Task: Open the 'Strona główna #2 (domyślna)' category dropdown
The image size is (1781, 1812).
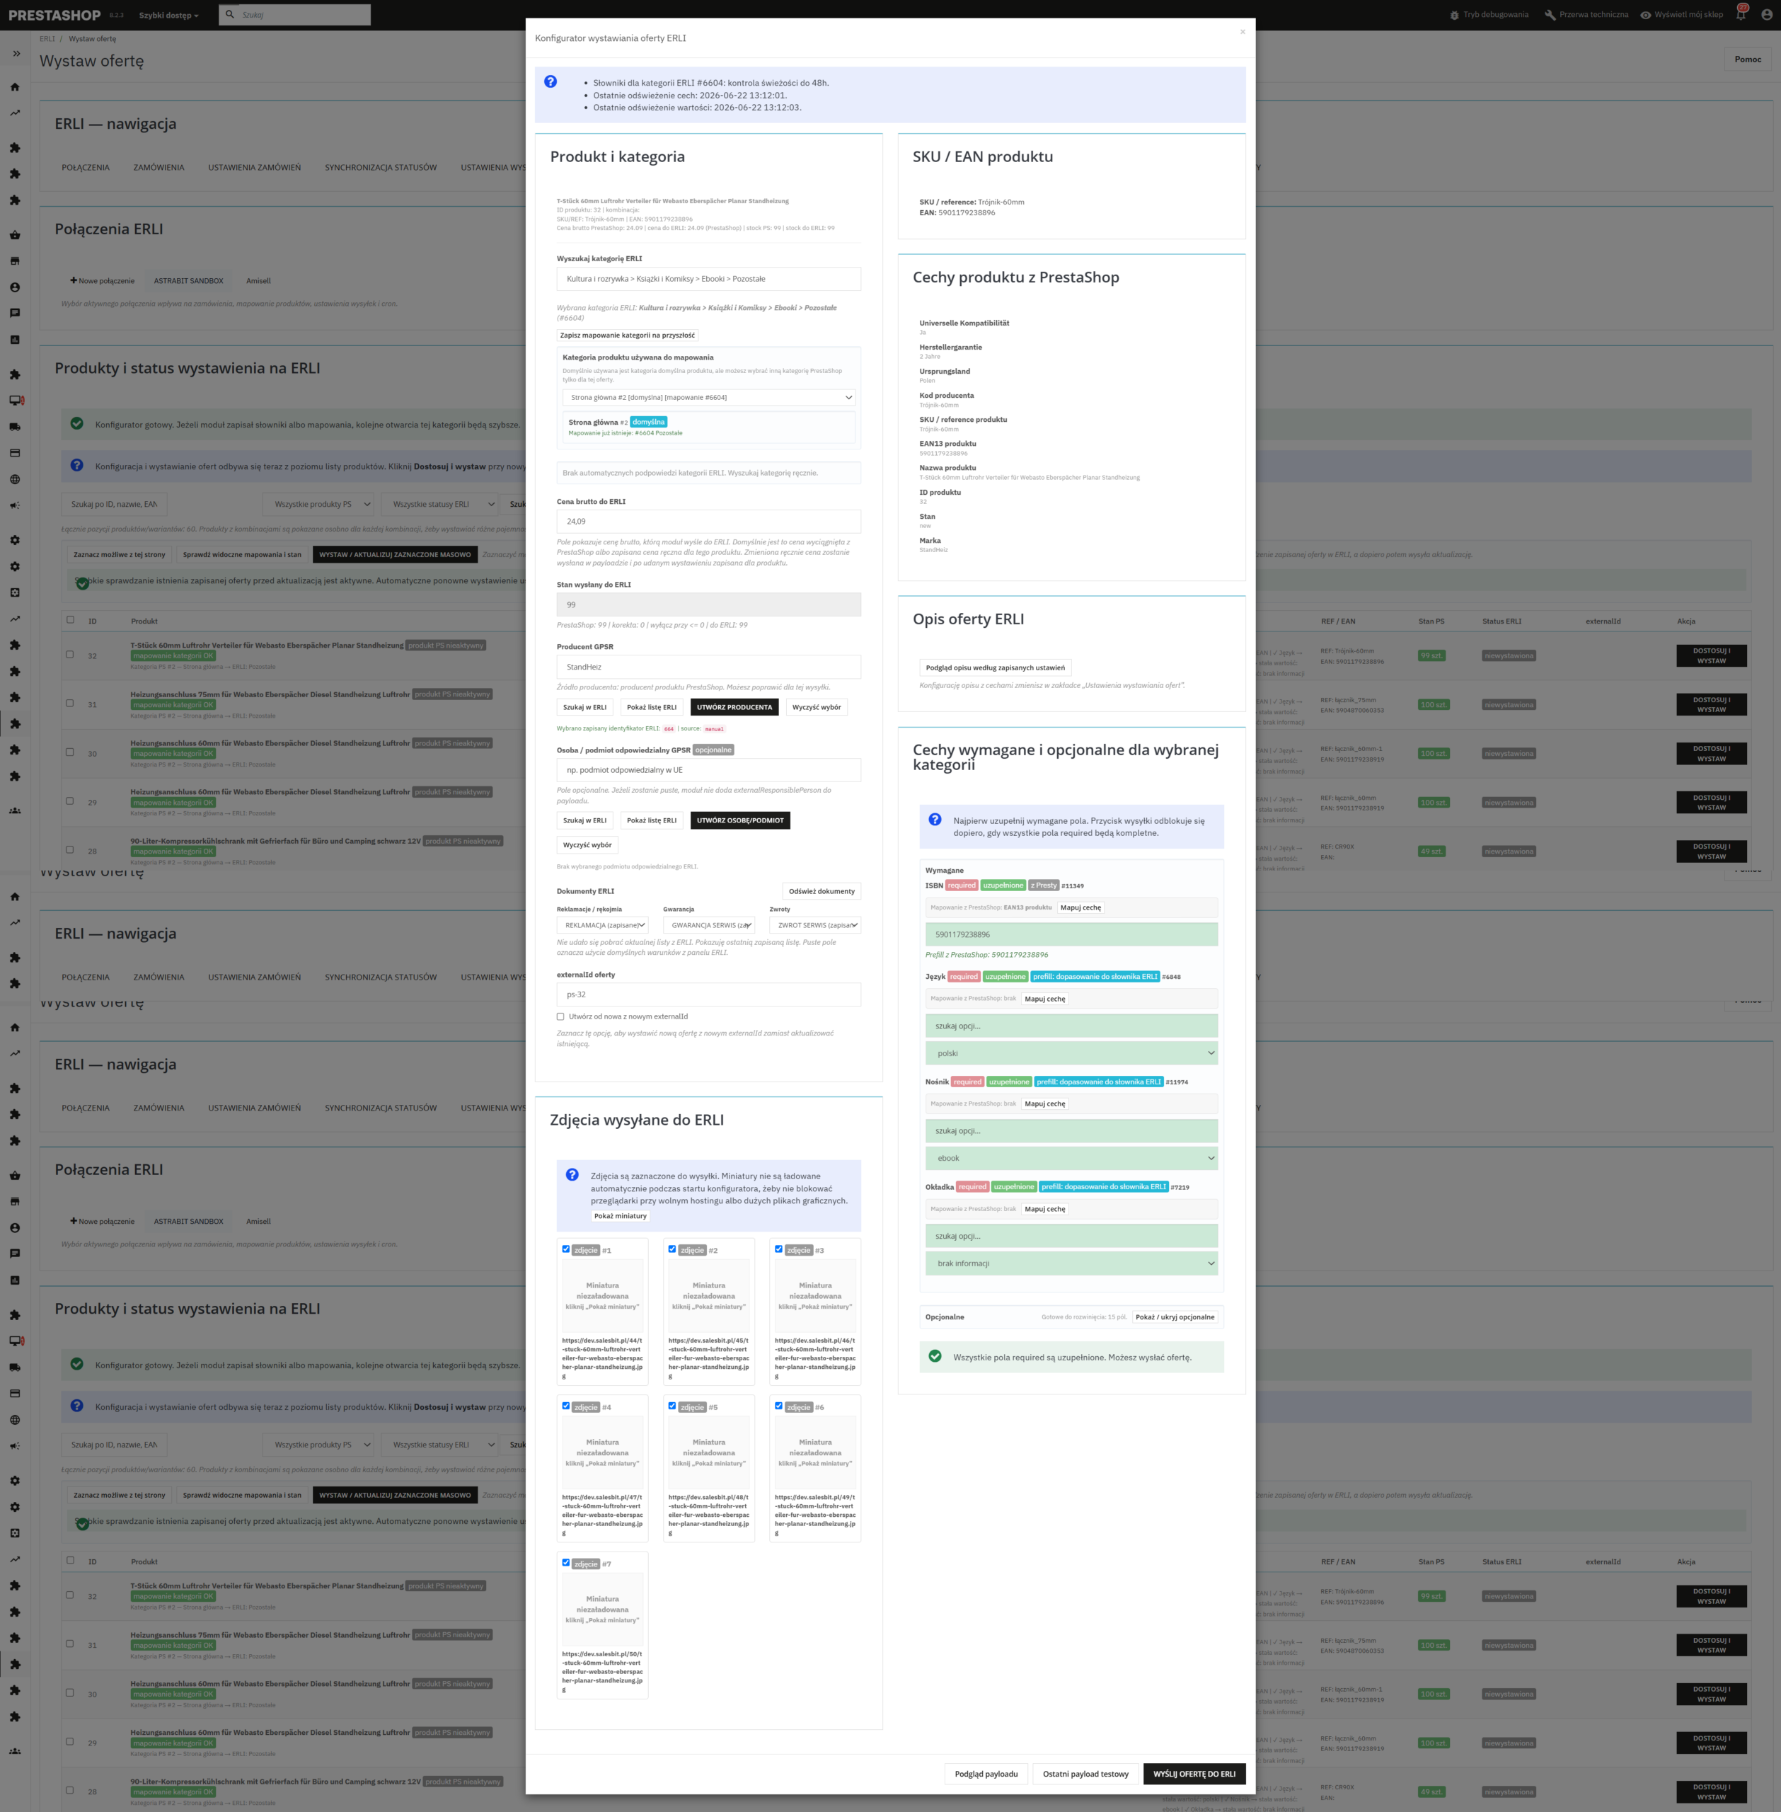Action: [709, 398]
